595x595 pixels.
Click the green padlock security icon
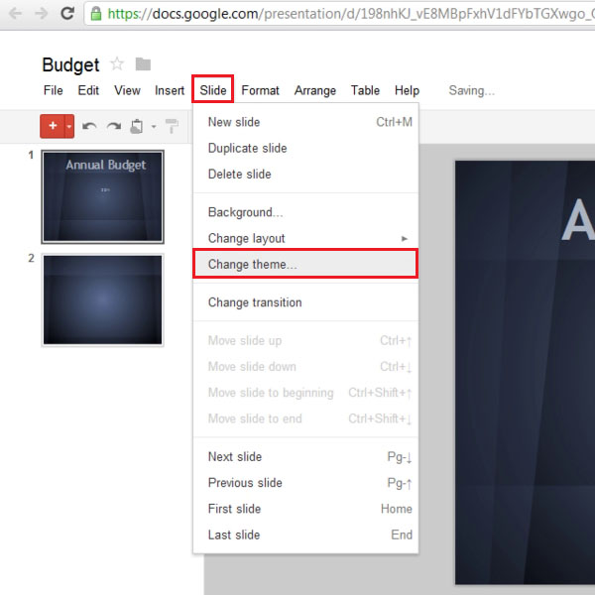pyautogui.click(x=96, y=14)
